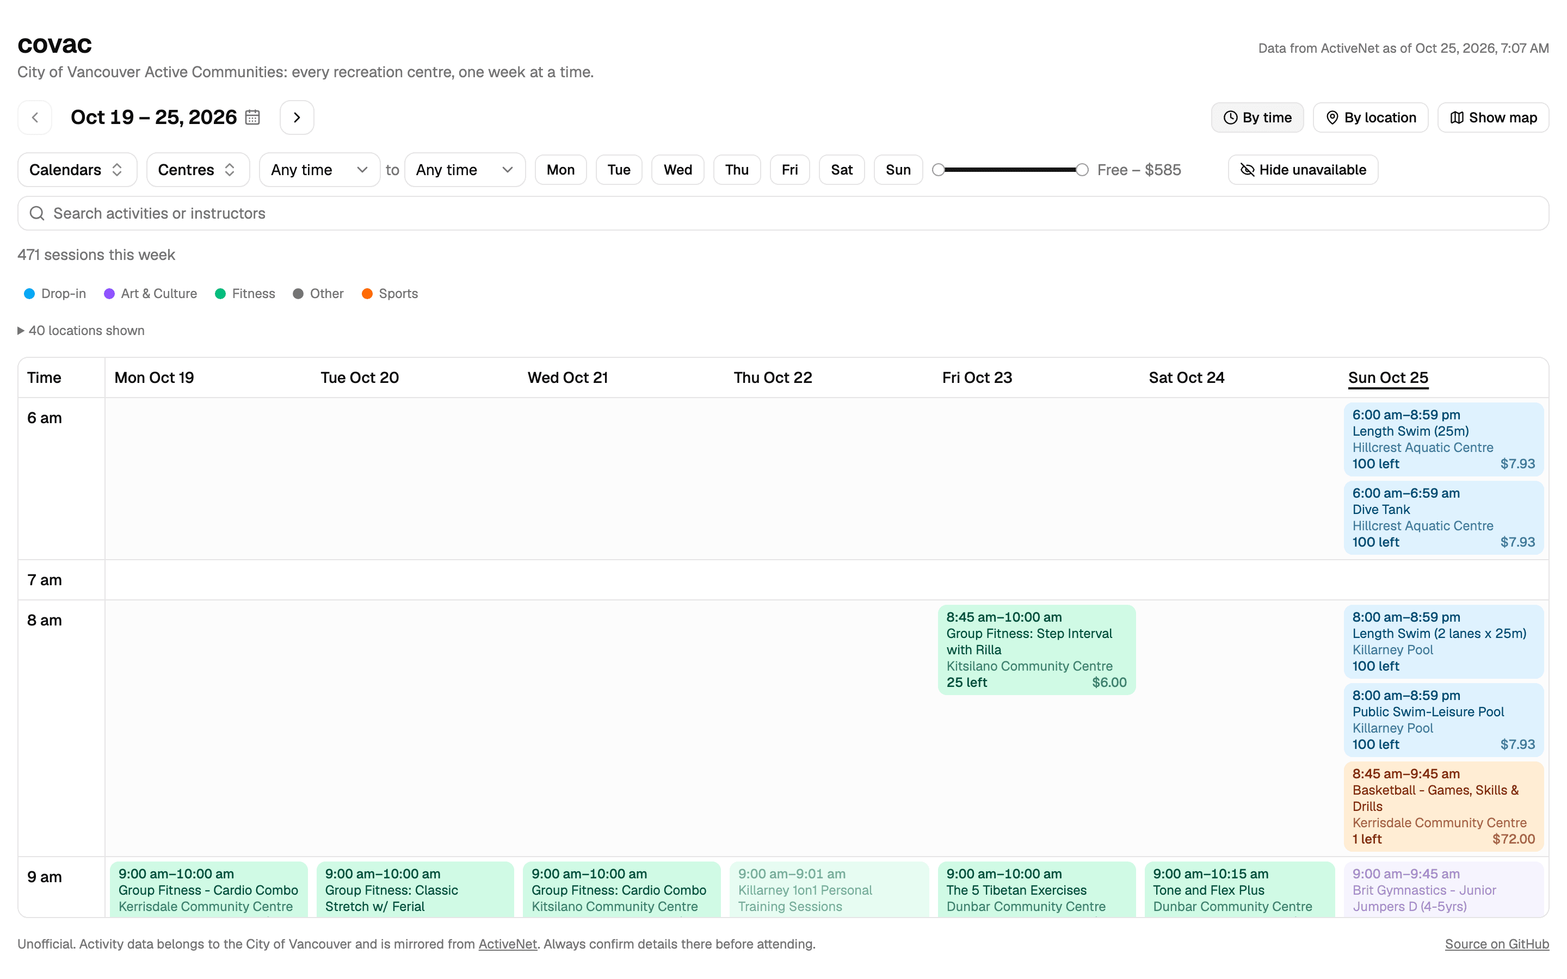Screen dimensions: 1567x979
Task: Click the magnifier icon in search bar
Action: [37, 213]
